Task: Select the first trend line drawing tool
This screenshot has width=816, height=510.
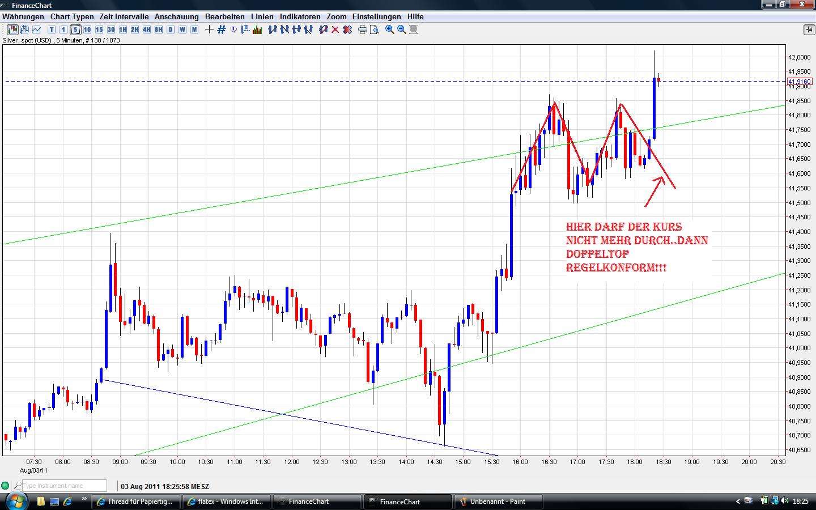Action: tap(272, 29)
